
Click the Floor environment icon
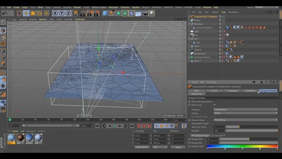click(138, 14)
